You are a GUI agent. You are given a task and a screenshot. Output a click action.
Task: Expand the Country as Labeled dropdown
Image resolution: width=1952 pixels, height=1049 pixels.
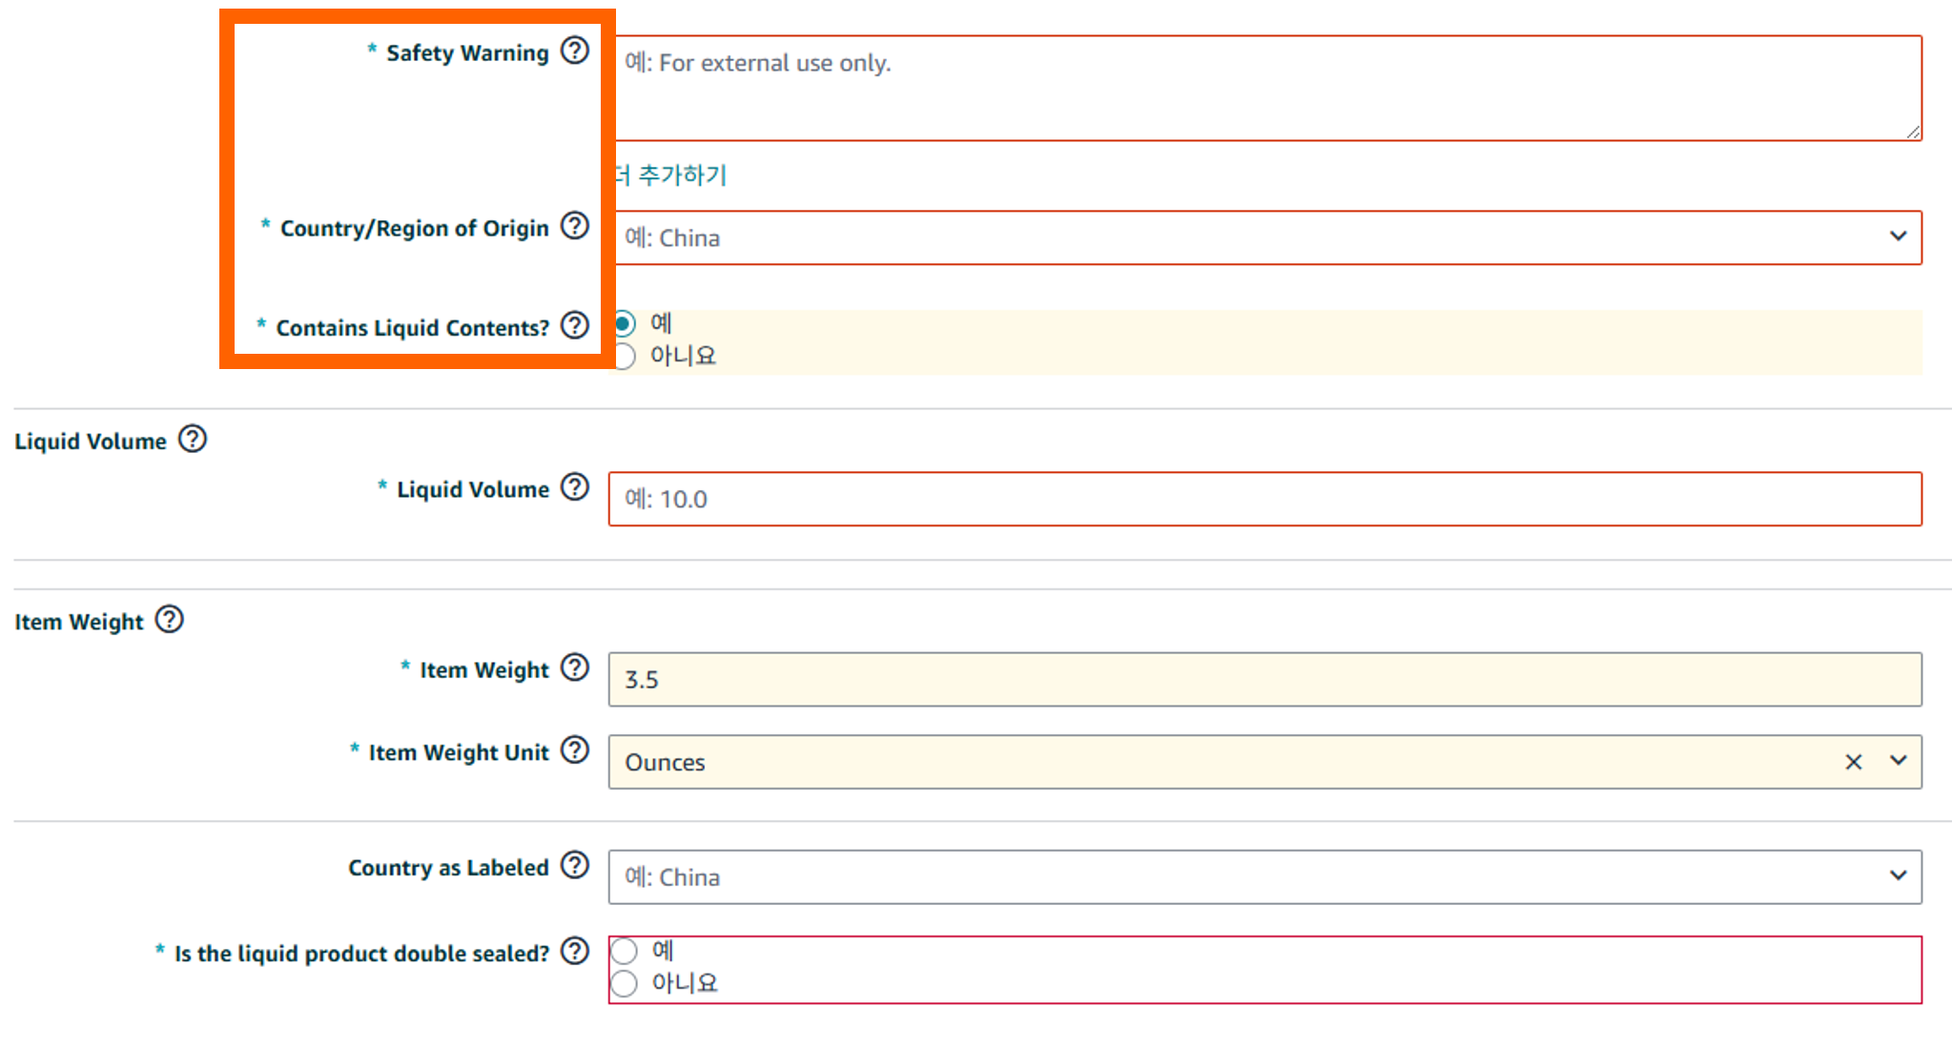pyautogui.click(x=1898, y=875)
